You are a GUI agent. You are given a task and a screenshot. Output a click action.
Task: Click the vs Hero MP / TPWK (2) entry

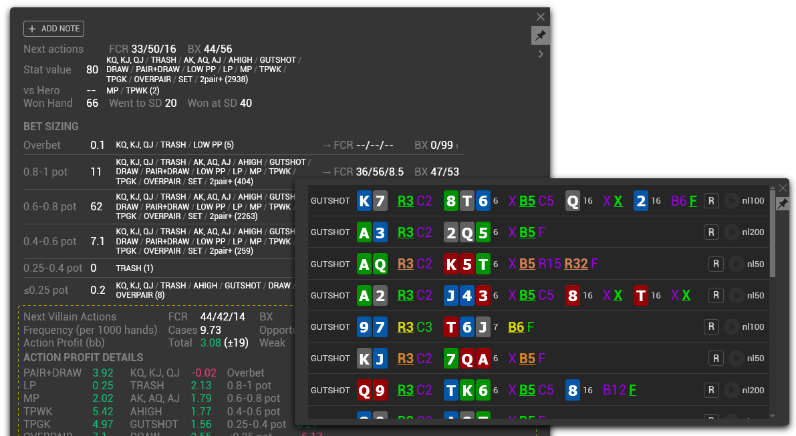(132, 91)
